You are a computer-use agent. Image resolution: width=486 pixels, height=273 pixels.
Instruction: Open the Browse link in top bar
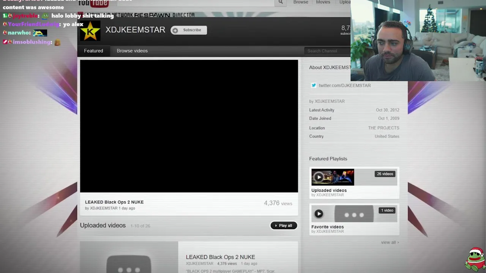[301, 2]
